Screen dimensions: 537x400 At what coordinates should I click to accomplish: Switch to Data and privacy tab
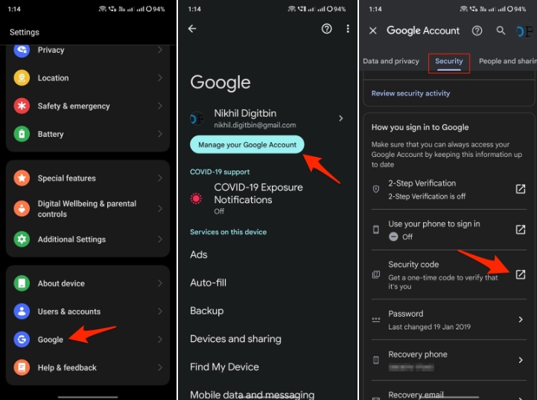pos(391,61)
